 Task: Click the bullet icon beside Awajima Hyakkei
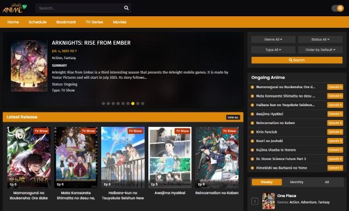252,114
